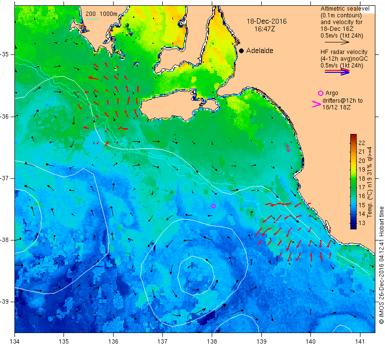Image resolution: width=385 pixels, height=347 pixels.
Task: Click the 'Altimetric sealevel' legend heading
Action: click(345, 9)
